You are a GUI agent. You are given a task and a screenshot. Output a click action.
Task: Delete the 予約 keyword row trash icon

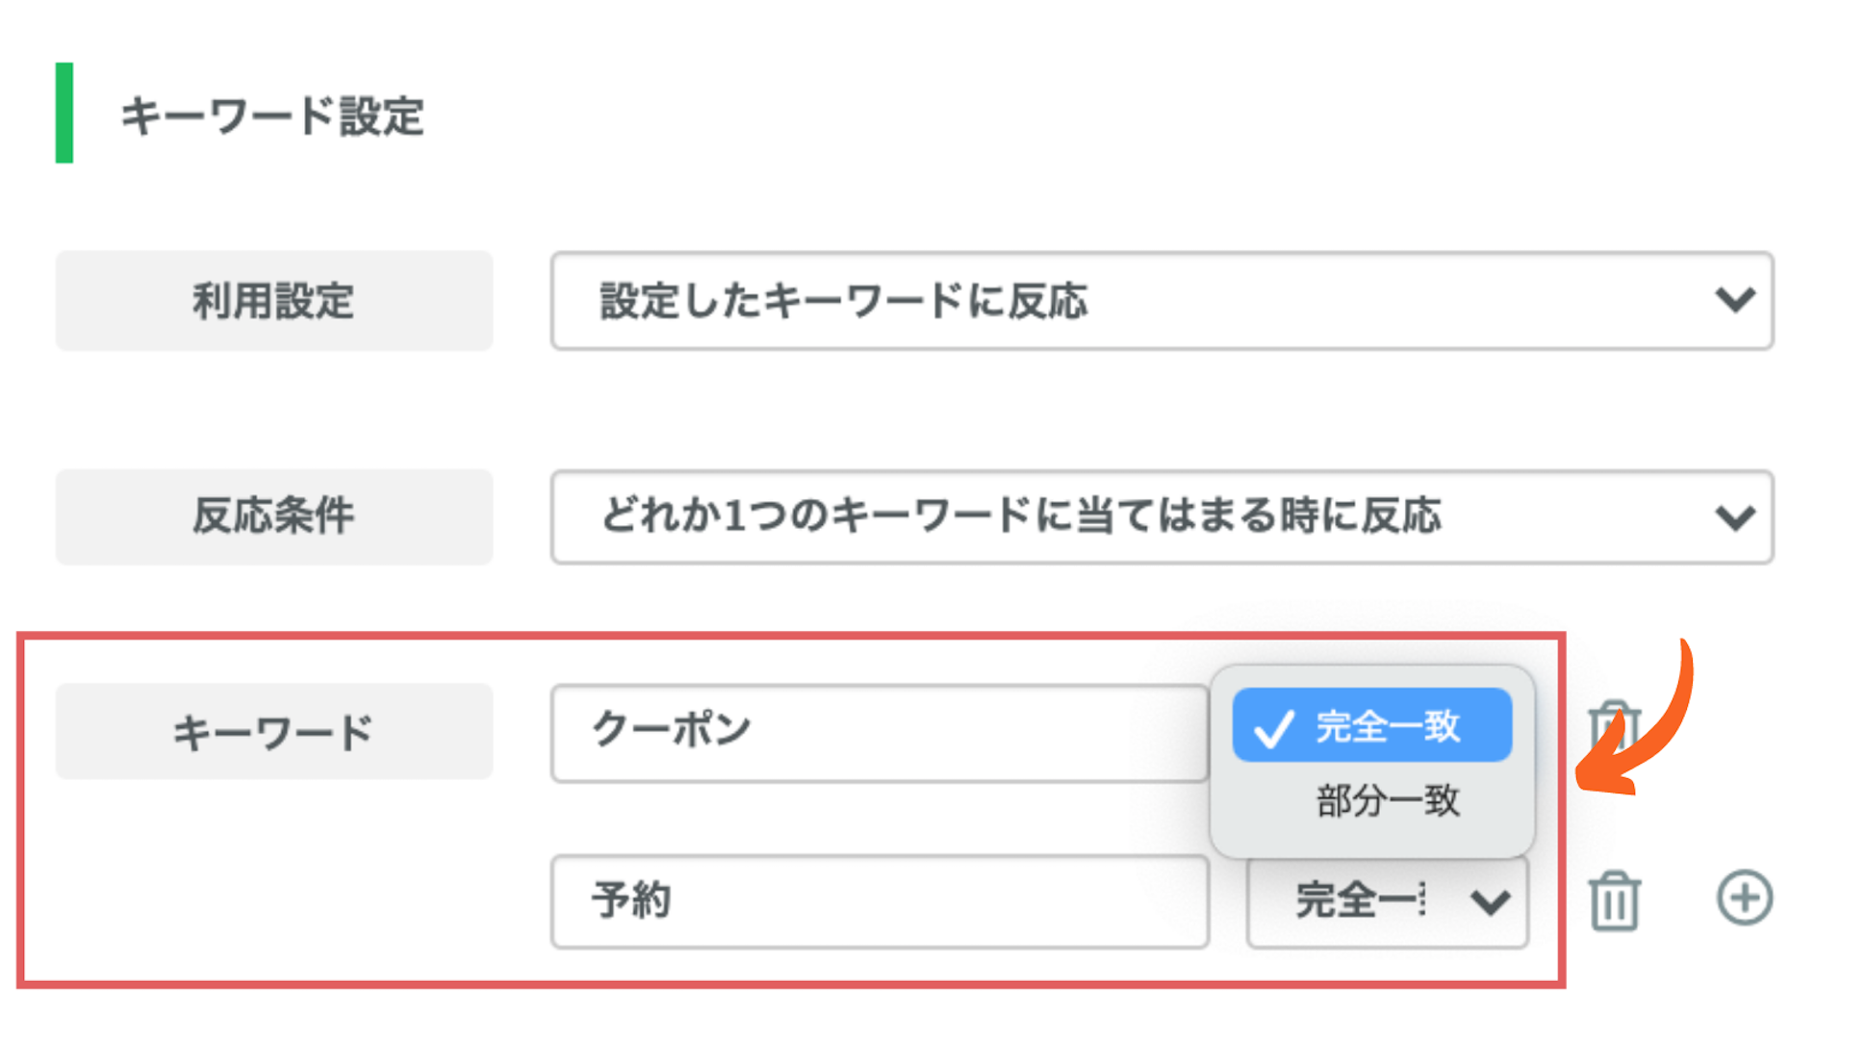tap(1614, 900)
